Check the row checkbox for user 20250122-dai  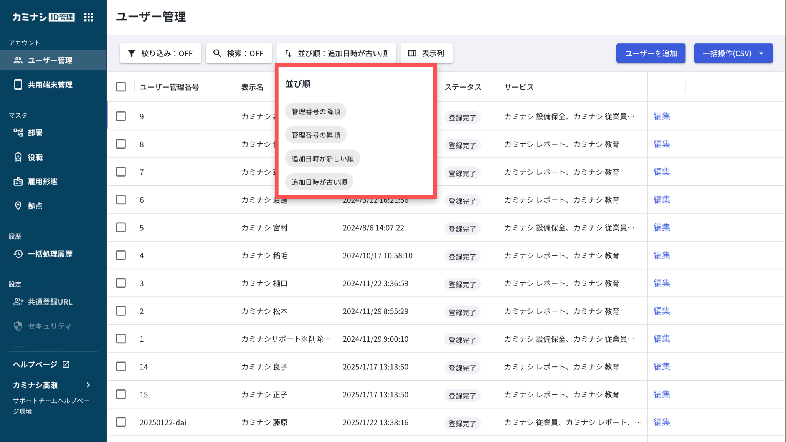click(121, 422)
